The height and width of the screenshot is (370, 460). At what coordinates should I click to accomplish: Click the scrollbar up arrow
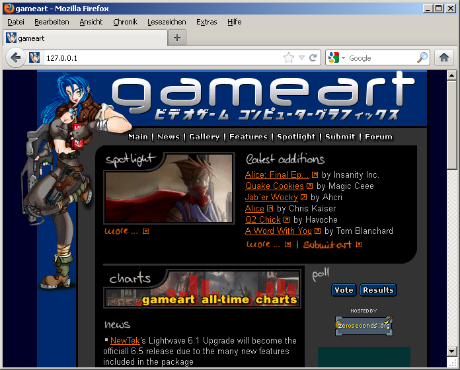452,75
